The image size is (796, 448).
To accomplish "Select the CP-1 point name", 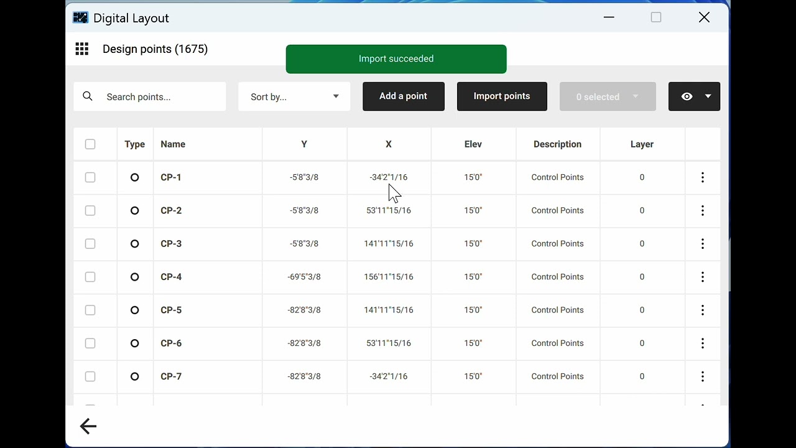I will pos(171,177).
